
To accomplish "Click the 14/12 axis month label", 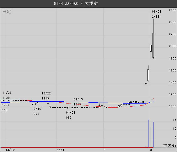I will pos(10,150).
